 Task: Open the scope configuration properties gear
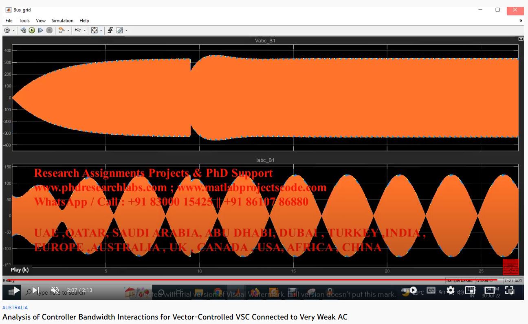pos(7,31)
